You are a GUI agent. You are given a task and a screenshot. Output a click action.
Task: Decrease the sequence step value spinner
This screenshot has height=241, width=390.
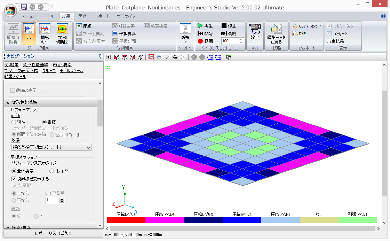[x=241, y=42]
